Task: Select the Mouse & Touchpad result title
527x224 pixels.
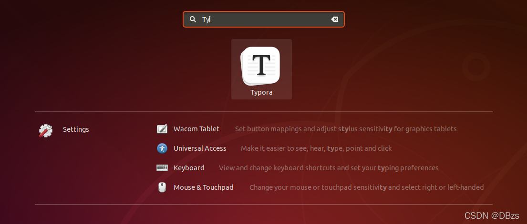Action: (x=203, y=187)
